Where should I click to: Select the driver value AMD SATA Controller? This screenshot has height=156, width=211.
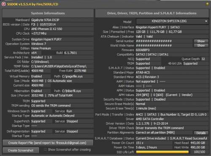150,119
